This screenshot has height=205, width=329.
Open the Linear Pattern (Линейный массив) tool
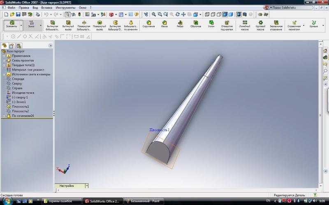[245, 24]
